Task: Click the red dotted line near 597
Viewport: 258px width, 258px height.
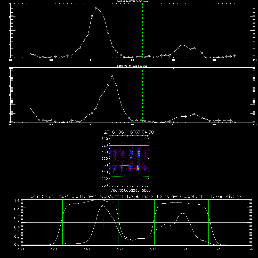Action: [x=181, y=222]
